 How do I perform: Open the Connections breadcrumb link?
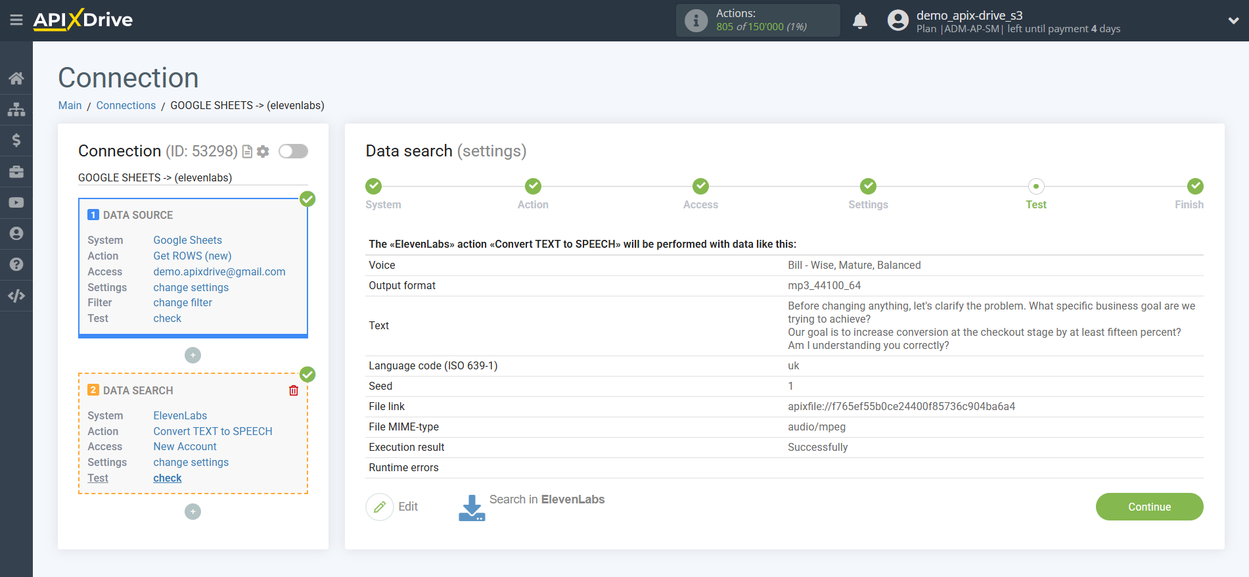tap(126, 105)
